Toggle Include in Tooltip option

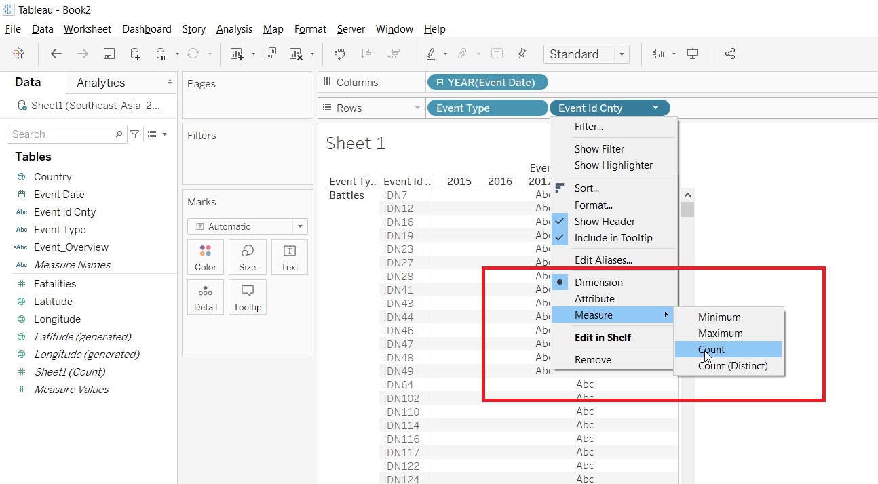613,238
